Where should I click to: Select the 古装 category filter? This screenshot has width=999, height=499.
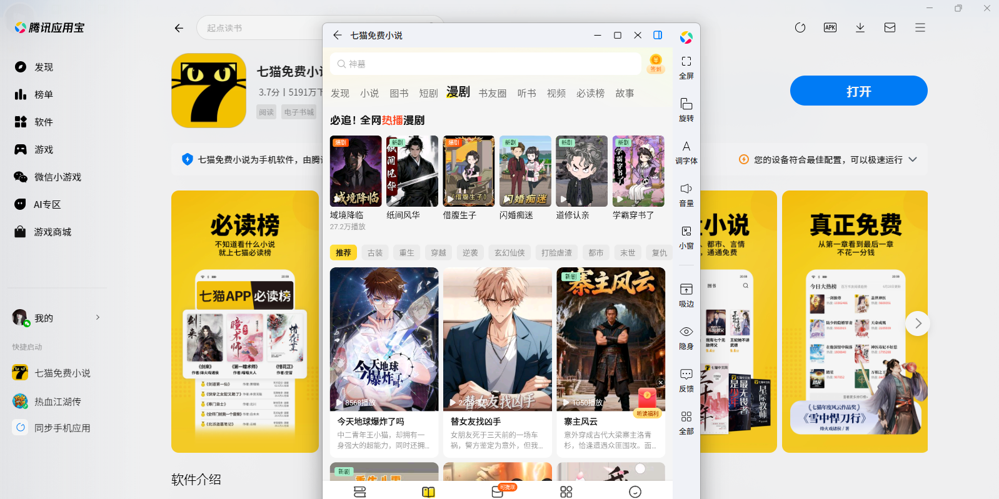(x=375, y=252)
